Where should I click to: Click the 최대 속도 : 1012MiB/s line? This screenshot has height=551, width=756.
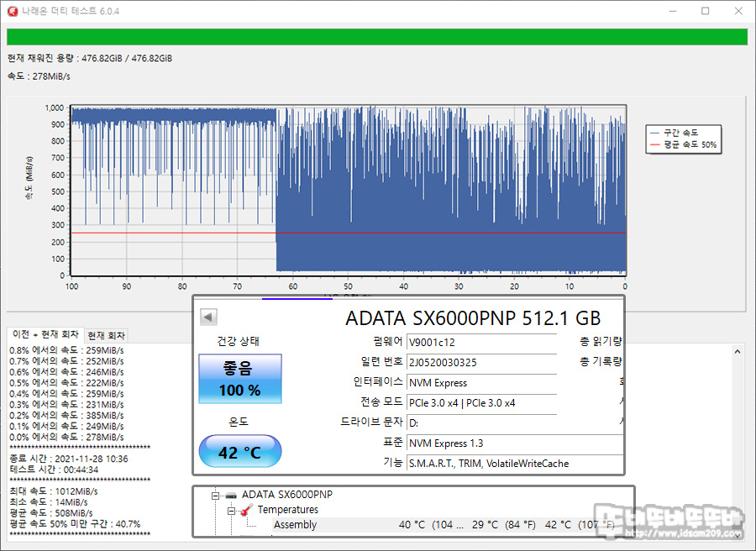pos(54,491)
